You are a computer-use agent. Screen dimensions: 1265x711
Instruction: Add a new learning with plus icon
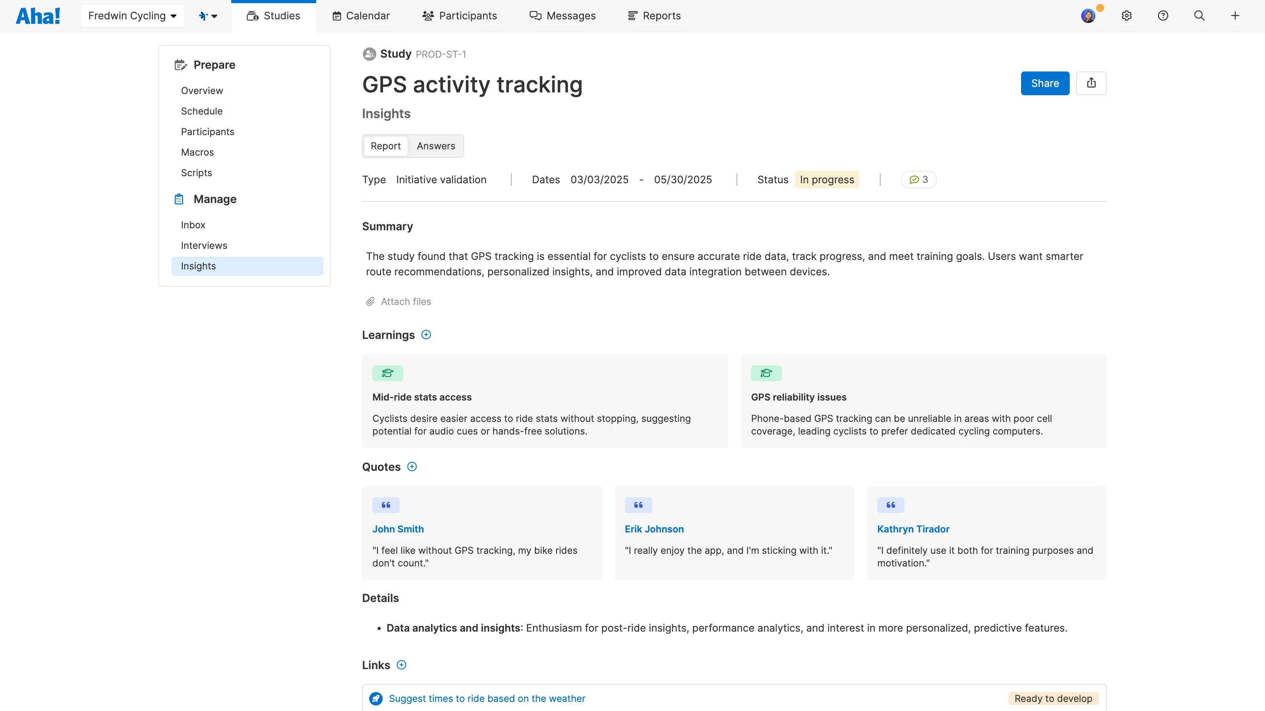coord(426,335)
